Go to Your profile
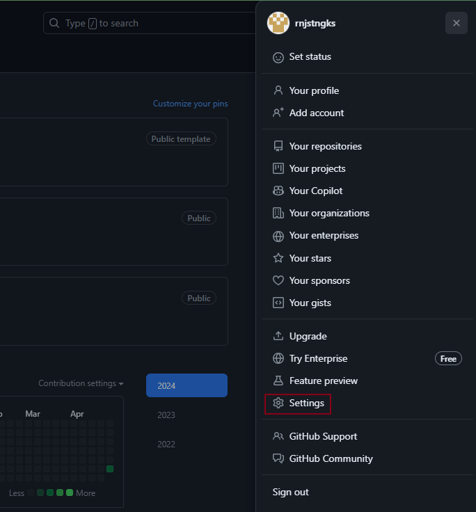 tap(367, 90)
